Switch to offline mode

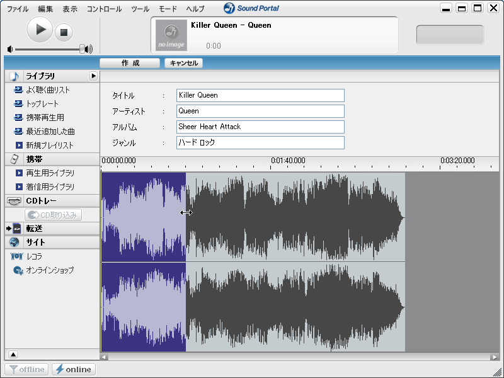pos(26,369)
